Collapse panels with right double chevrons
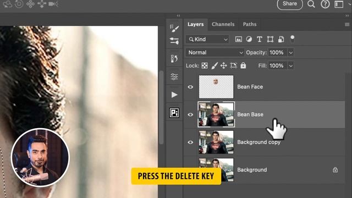This screenshot has width=352, height=198. [347, 15]
